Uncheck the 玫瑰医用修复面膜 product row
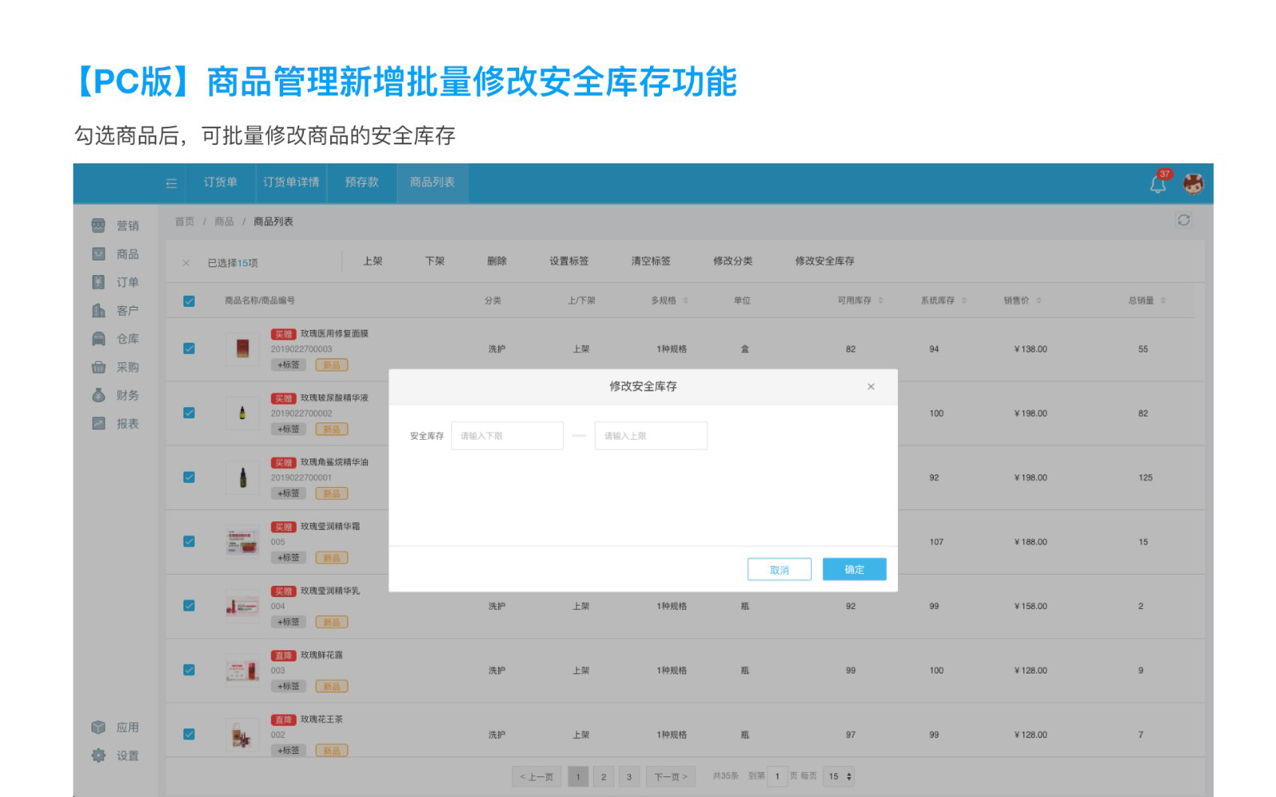Image resolution: width=1276 pixels, height=797 pixels. click(189, 348)
